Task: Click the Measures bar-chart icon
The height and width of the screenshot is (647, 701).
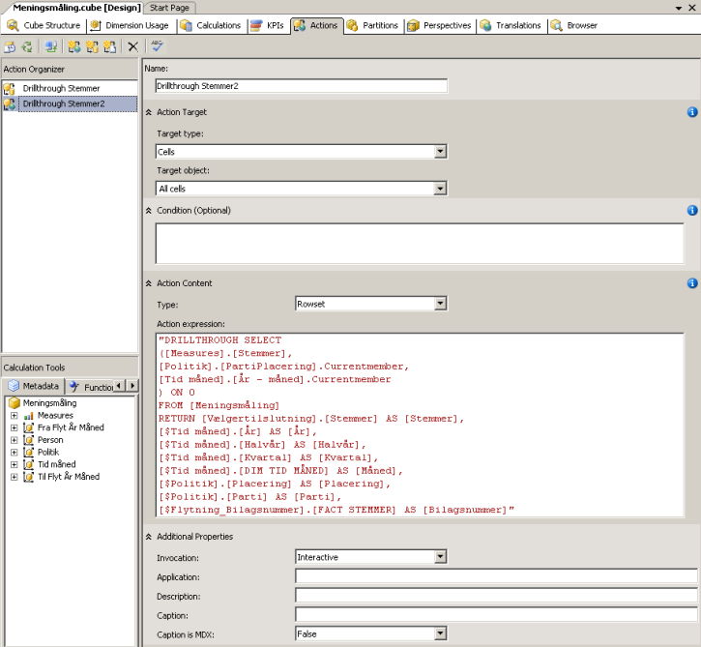Action: [x=29, y=416]
